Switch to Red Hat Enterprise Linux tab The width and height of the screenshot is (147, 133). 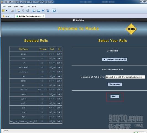(30, 16)
